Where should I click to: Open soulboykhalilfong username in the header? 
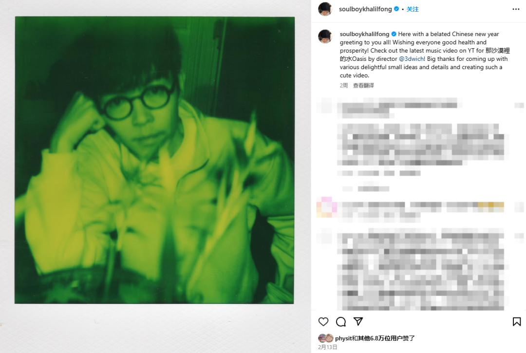pos(365,9)
